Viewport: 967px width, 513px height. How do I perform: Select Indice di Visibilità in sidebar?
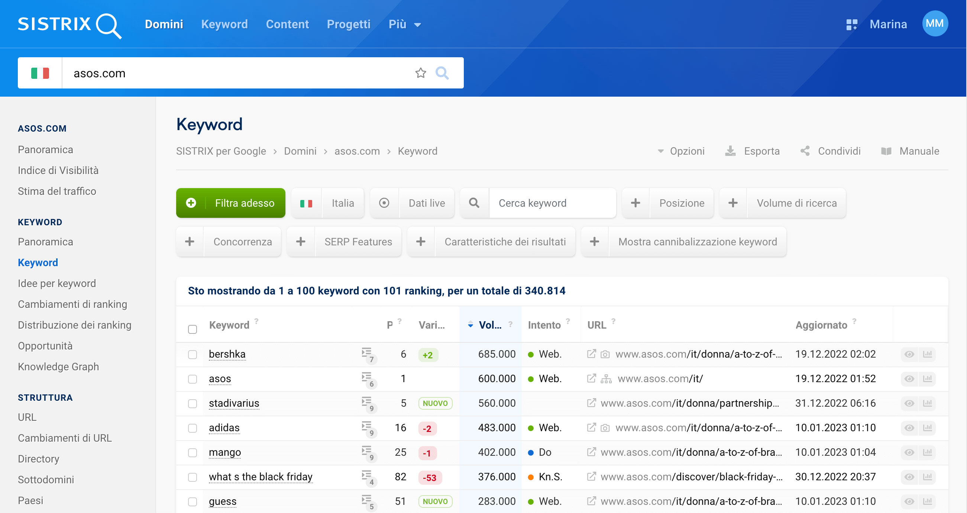pos(58,171)
